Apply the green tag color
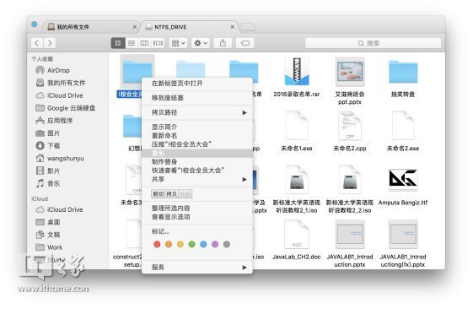The width and height of the screenshot is (473, 309). (192, 244)
